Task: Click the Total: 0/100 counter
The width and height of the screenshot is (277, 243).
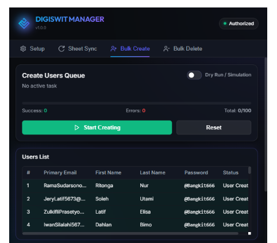Action: [x=238, y=111]
